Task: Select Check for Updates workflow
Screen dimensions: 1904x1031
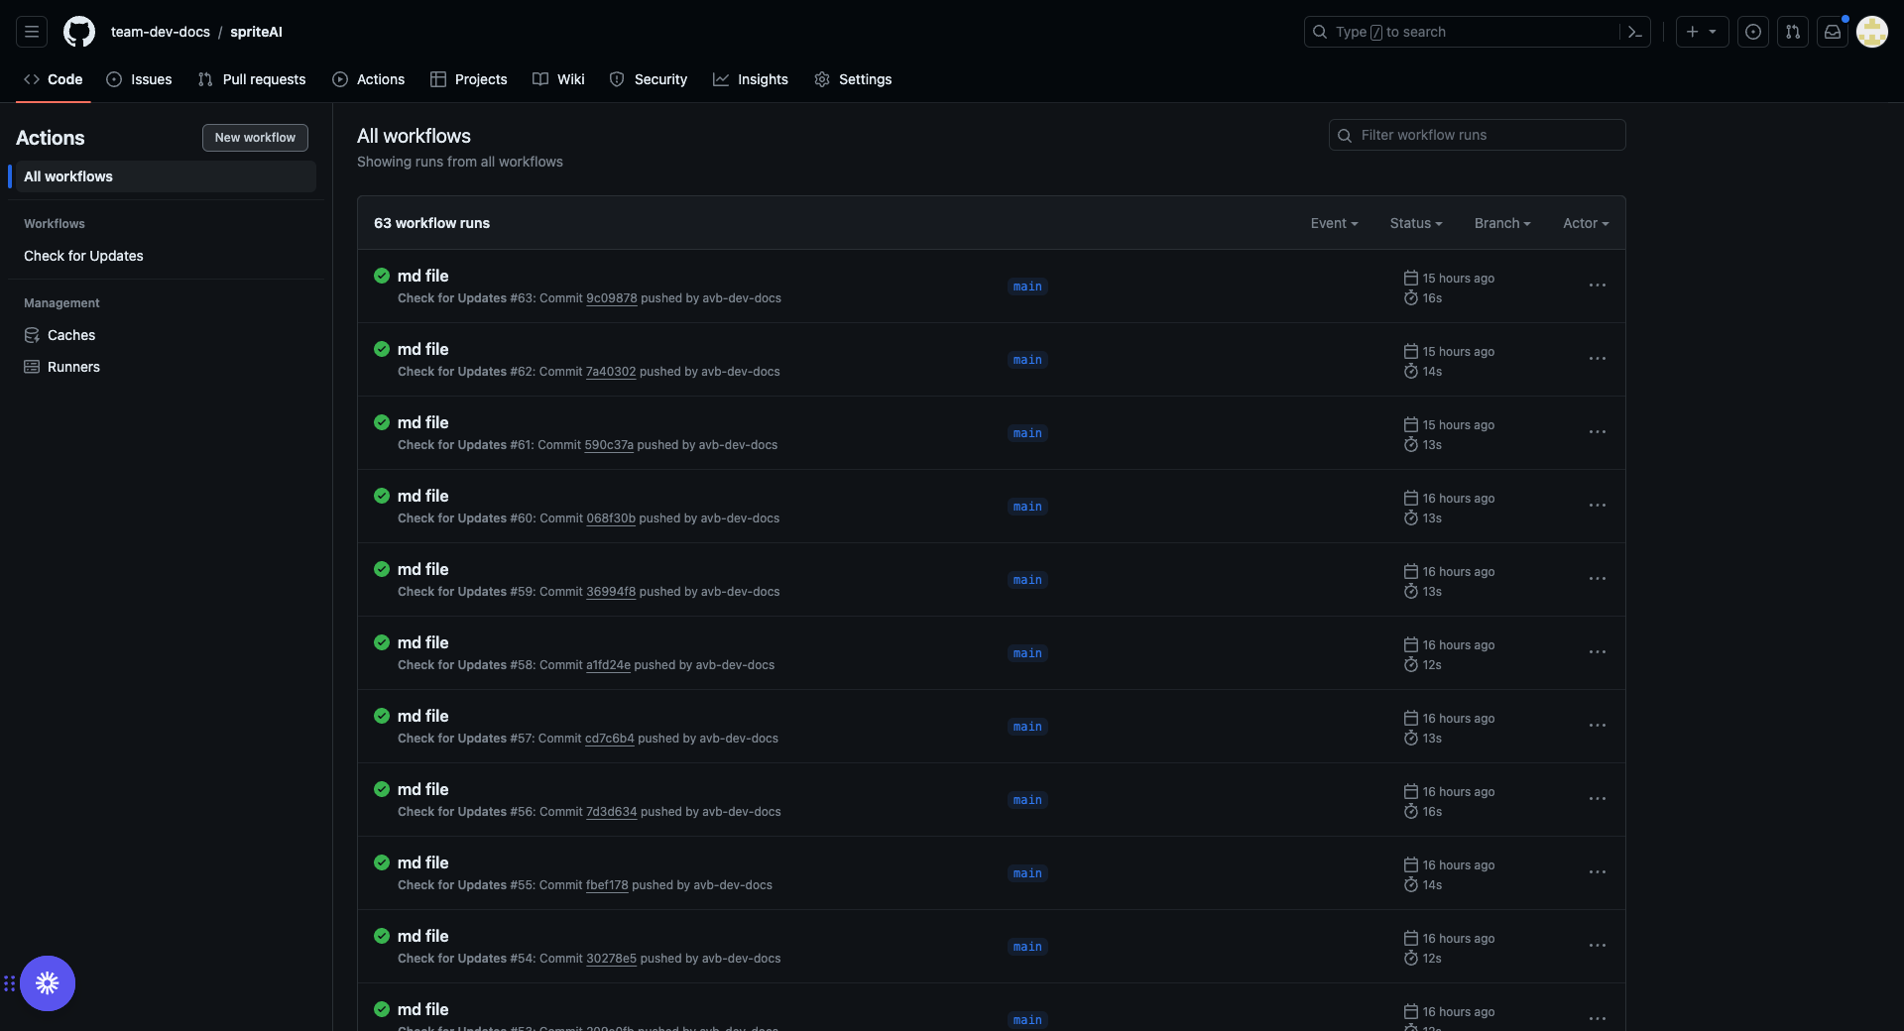Action: tap(83, 256)
